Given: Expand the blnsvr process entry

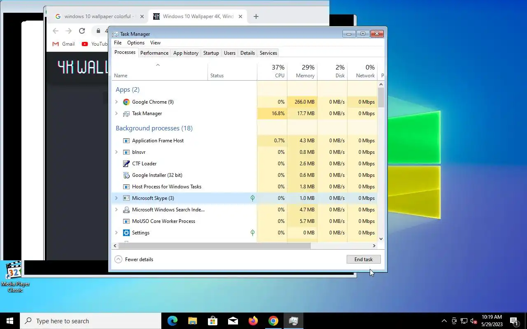Looking at the screenshot, I should point(117,152).
